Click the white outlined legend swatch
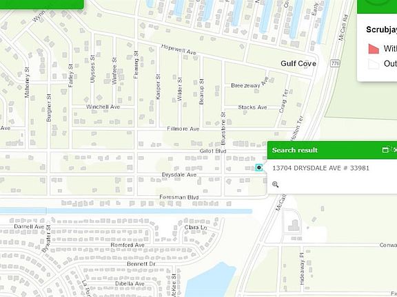The image size is (397, 297). (x=374, y=64)
